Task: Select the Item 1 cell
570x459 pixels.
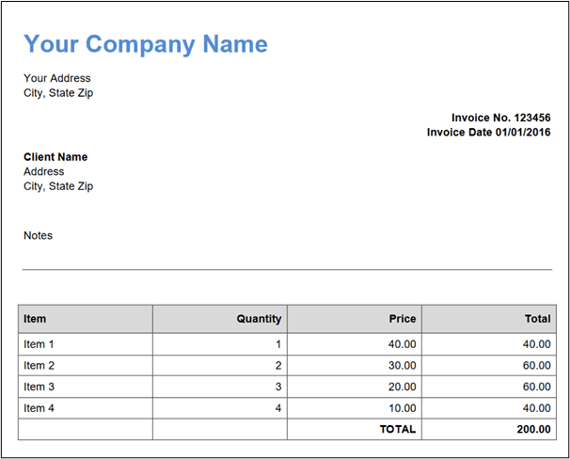Action: (x=40, y=344)
